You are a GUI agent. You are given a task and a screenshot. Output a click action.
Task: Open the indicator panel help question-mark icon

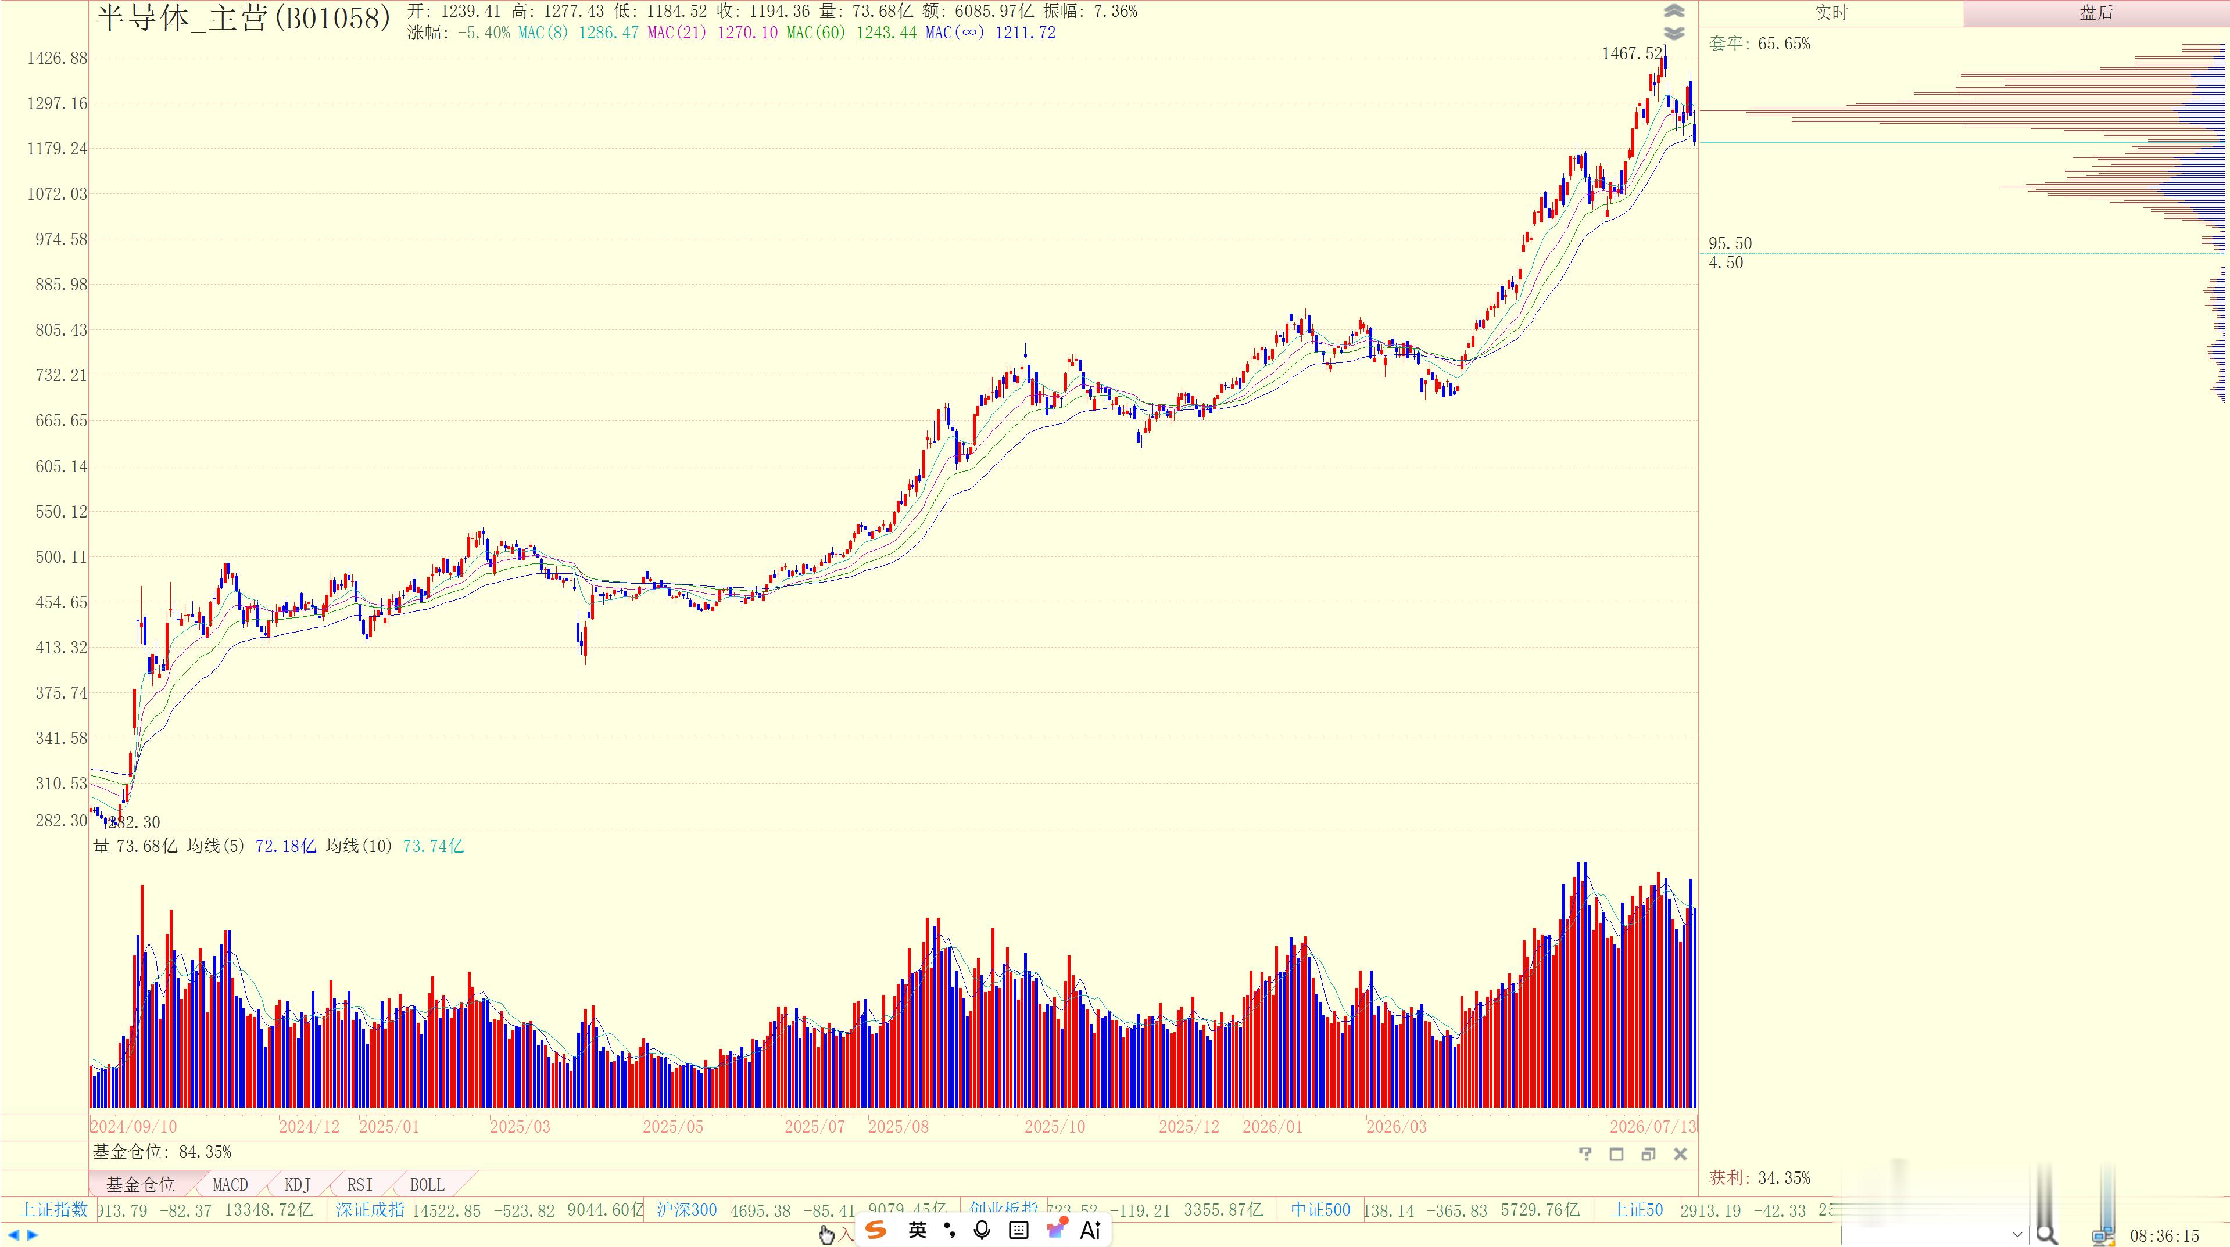pos(1585,1153)
